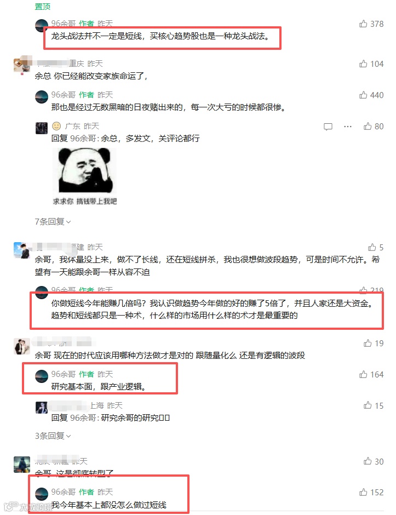Open 96余哥 avatar beside 研究基本面 reply
Image resolution: width=396 pixels, height=515 pixels.
42,376
